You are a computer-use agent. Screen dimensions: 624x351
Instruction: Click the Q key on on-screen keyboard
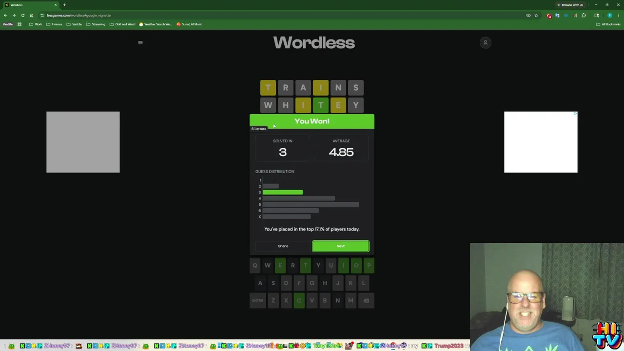(x=254, y=266)
